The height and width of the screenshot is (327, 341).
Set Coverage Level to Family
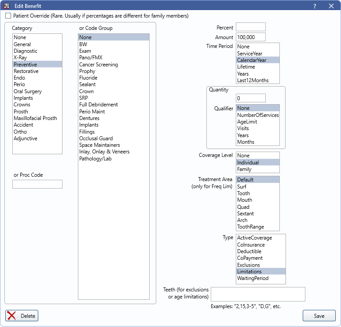244,169
